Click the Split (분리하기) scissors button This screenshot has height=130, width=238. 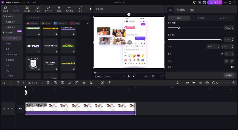pos(33,83)
